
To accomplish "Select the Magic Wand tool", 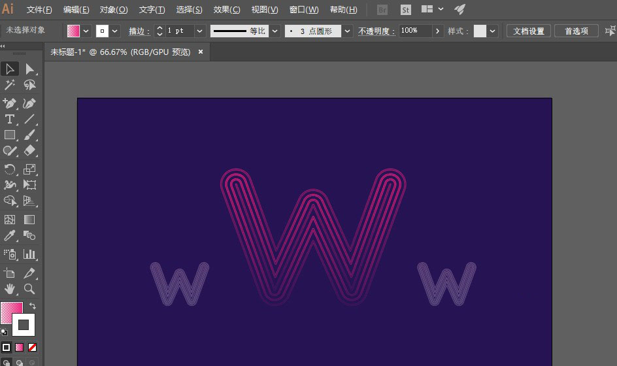I will 10,84.
